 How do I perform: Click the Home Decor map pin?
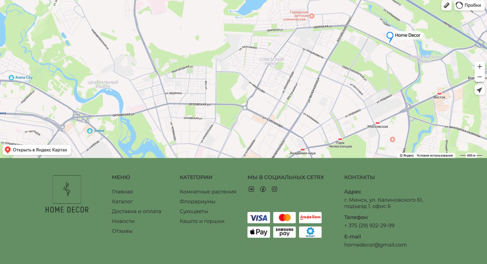(x=390, y=37)
